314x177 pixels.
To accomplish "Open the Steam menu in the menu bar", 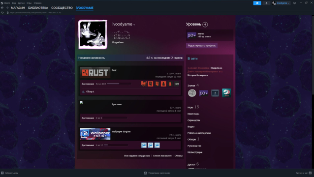I will pos(5,3).
